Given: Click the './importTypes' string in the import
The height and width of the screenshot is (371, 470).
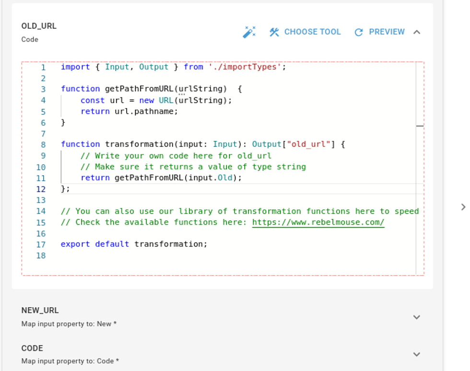Looking at the screenshot, I should (245, 67).
